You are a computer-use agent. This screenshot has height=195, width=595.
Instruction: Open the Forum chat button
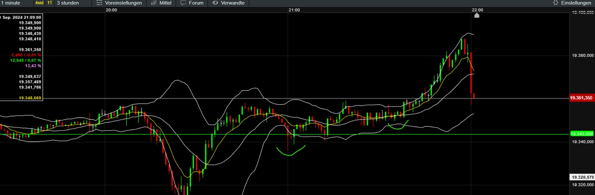click(x=192, y=3)
